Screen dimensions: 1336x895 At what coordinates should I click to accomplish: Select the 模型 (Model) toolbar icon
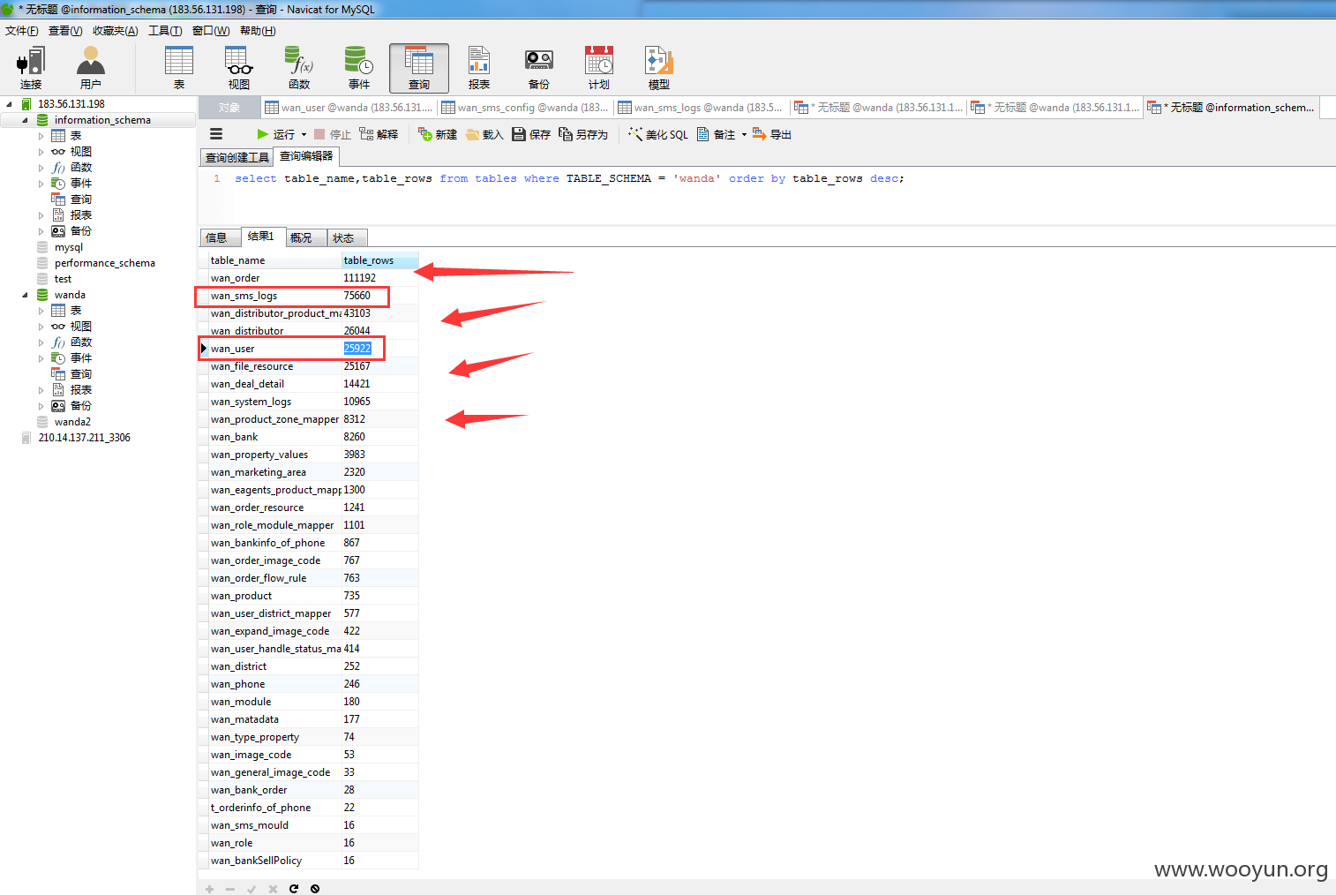[659, 68]
